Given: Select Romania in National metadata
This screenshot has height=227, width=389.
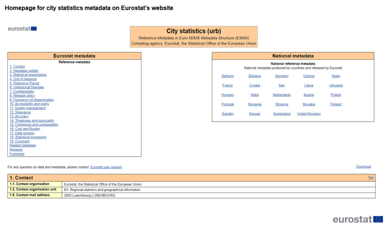Looking at the screenshot, I should coord(254,105).
